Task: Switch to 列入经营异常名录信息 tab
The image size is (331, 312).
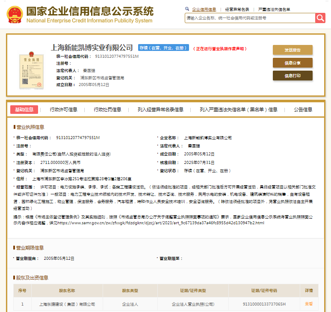Action: (x=160, y=110)
